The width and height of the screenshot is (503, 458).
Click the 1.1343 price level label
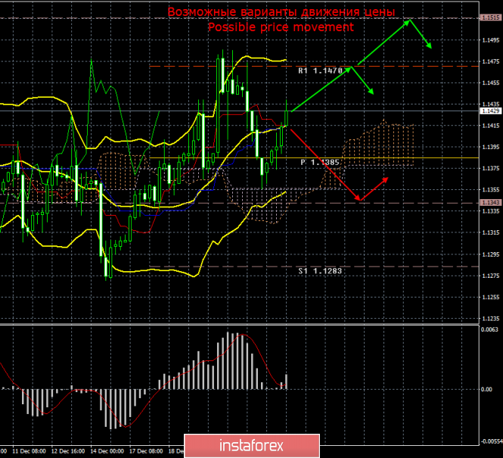click(x=490, y=202)
